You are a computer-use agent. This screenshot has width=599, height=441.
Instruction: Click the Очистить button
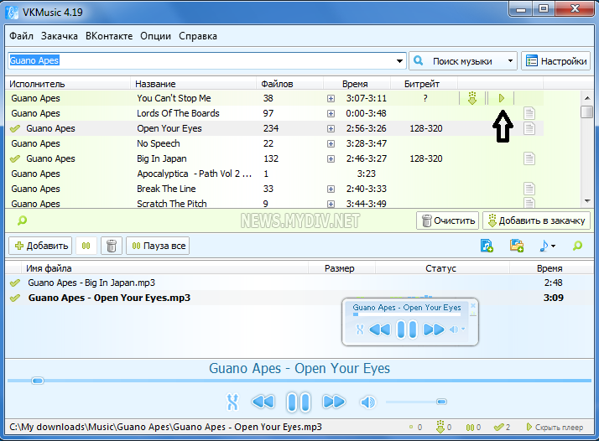coord(448,220)
